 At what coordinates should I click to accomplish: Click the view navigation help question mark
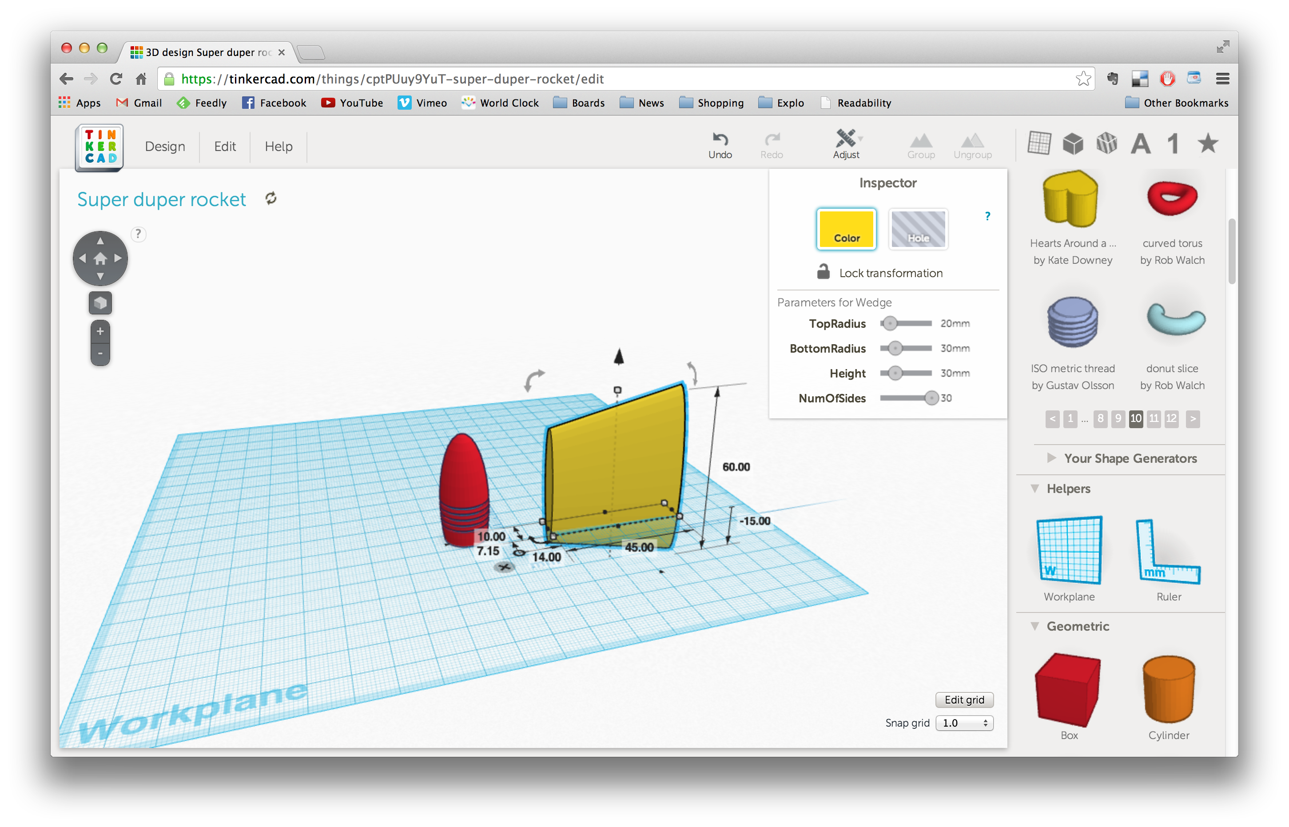138,234
